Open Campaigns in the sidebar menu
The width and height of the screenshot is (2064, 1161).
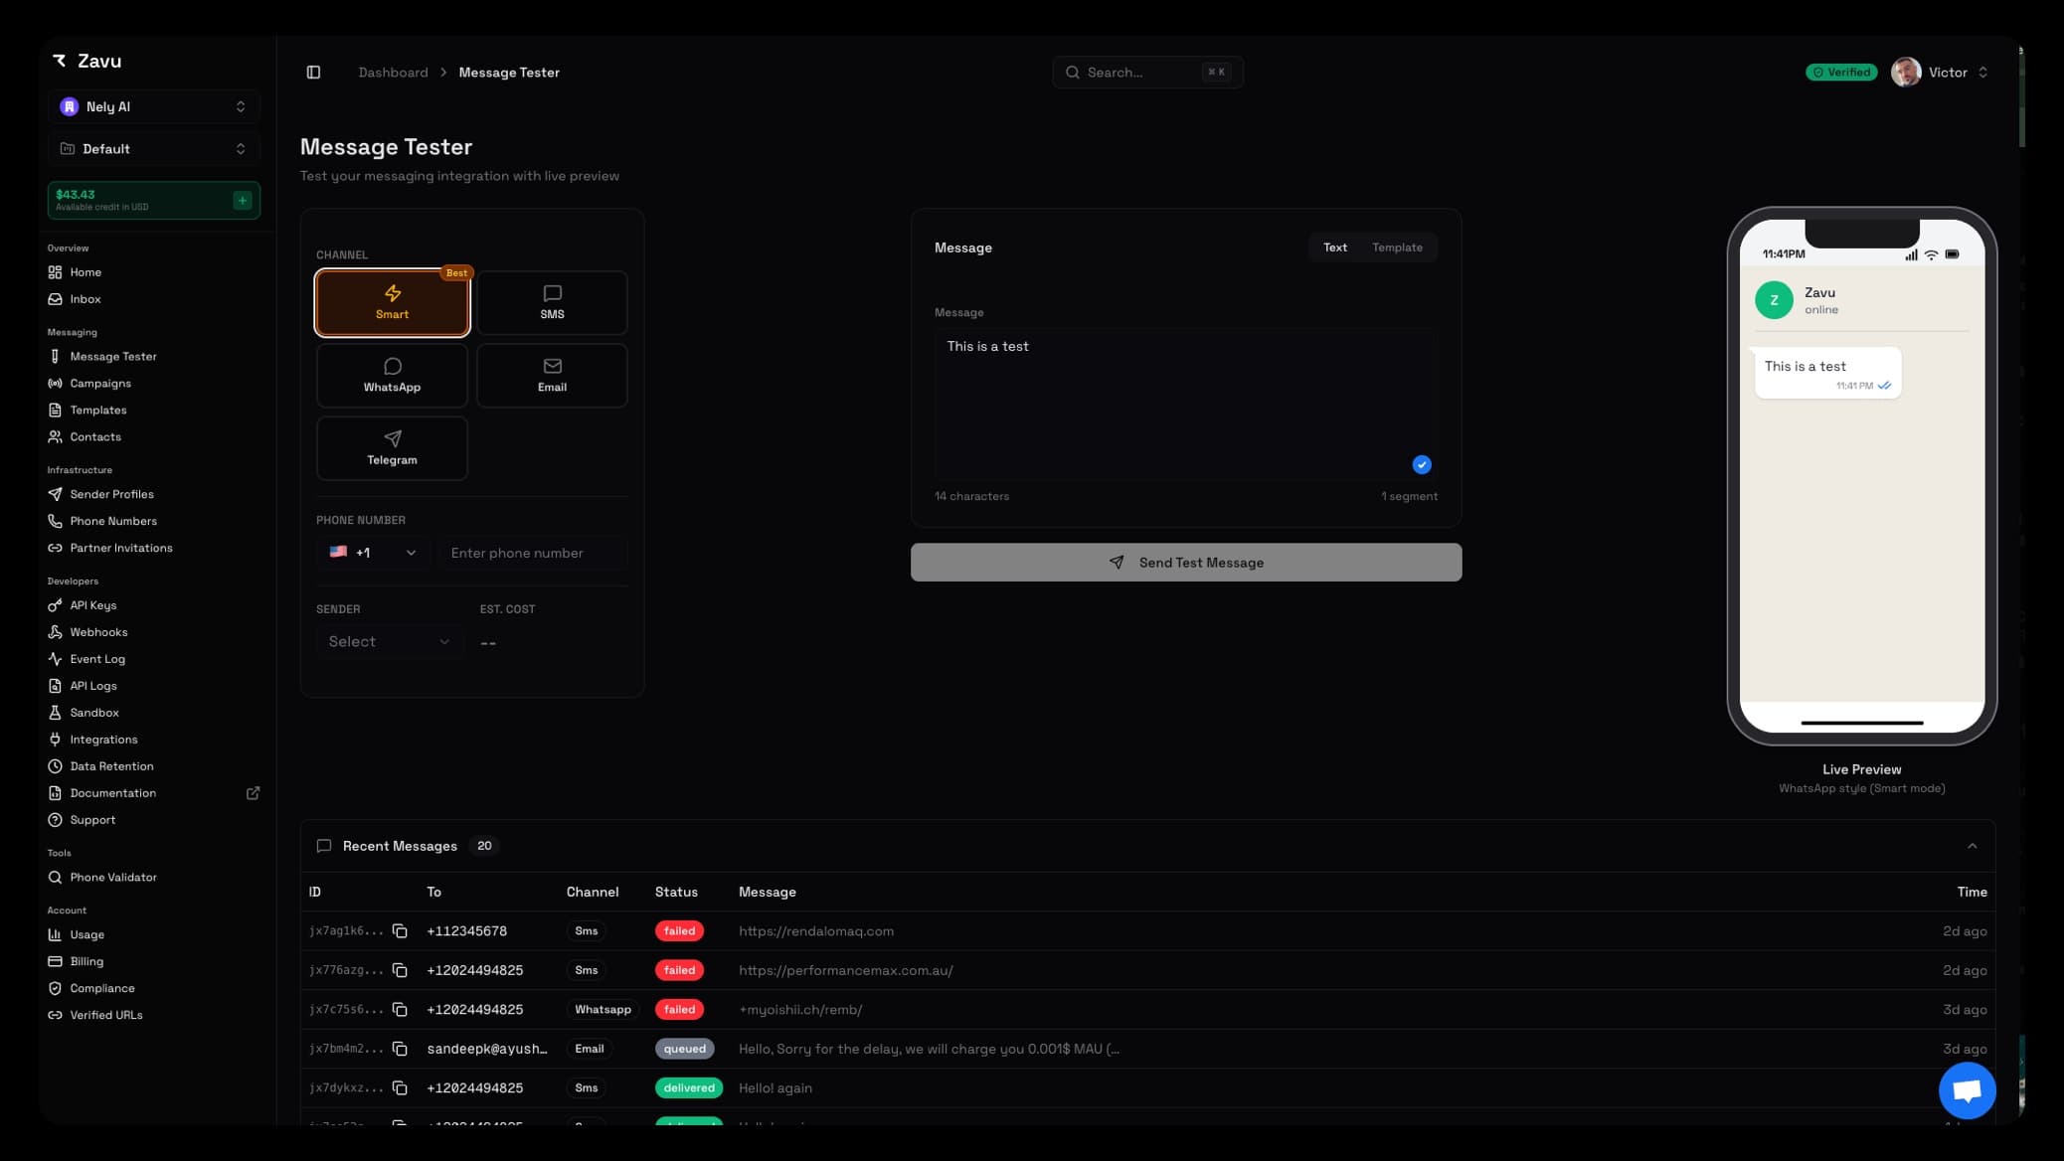99,384
